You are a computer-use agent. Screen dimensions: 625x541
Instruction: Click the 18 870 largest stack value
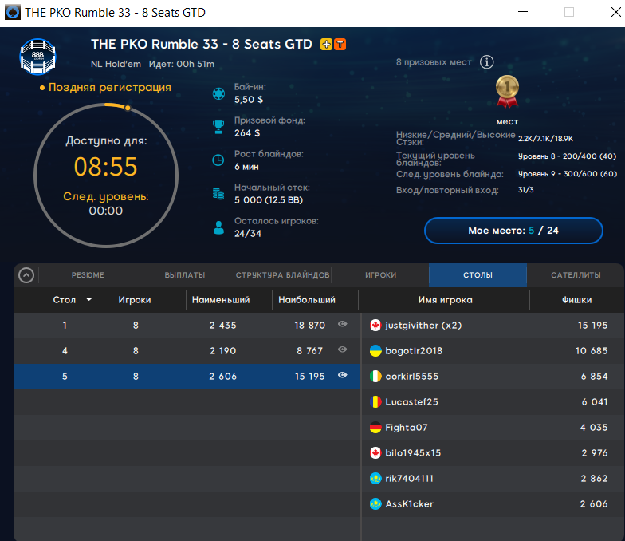coord(309,326)
